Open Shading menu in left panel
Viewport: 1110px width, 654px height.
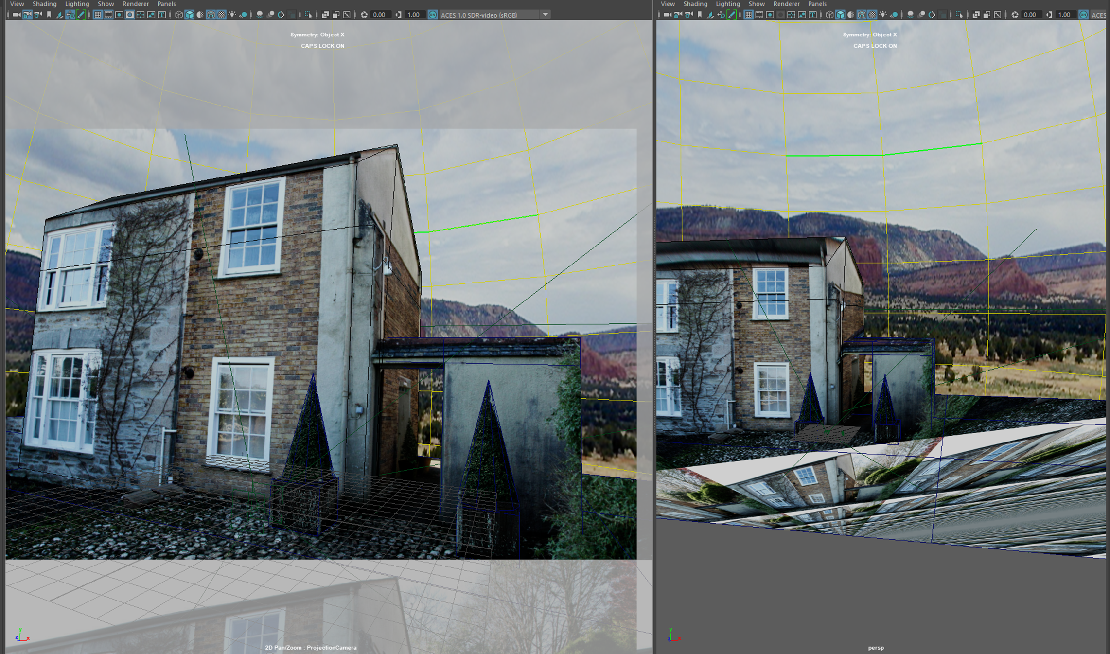(x=44, y=4)
